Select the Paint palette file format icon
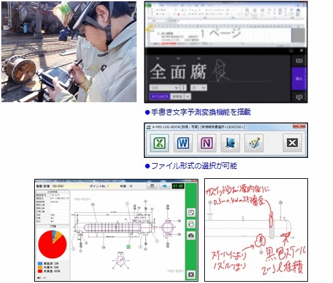This screenshot has width=333, height=283. coord(254,143)
